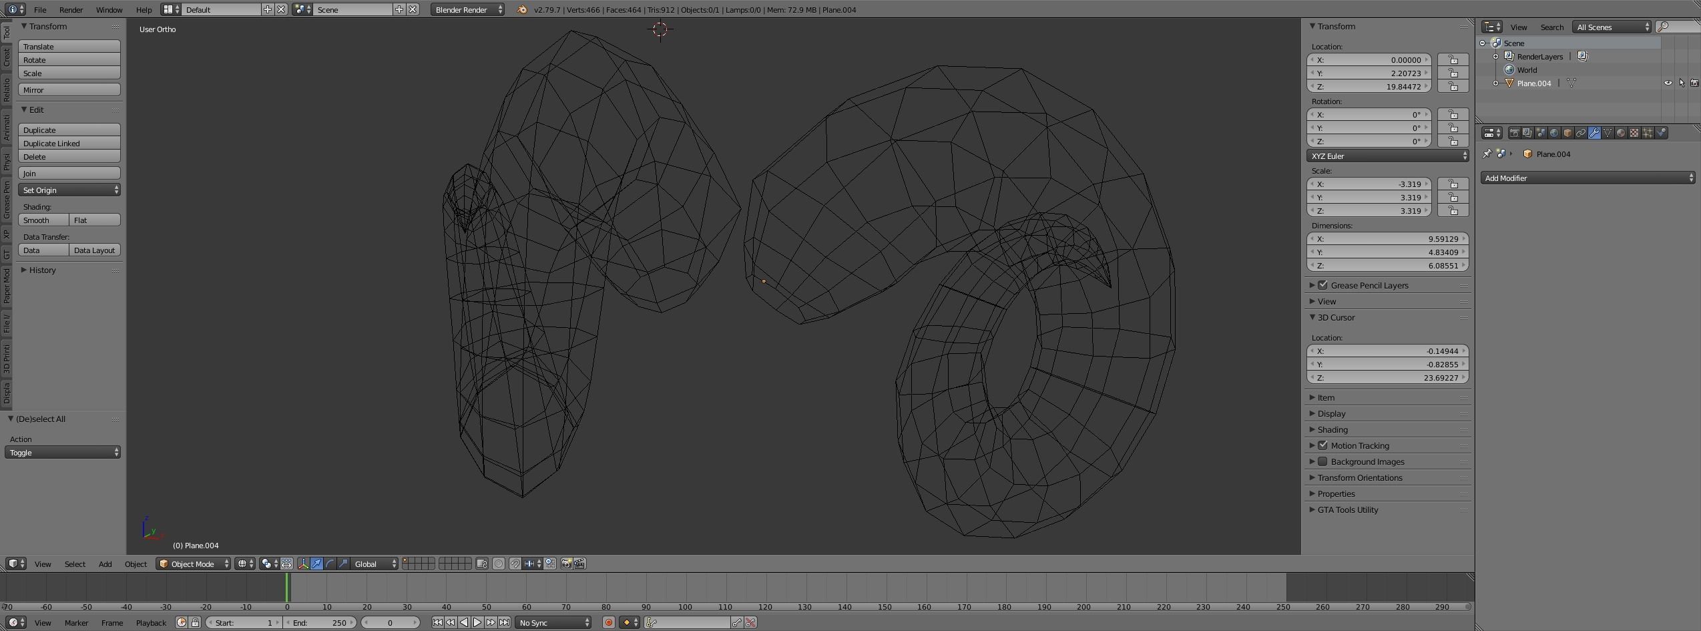This screenshot has width=1701, height=631.
Task: Click the insert keyframes key icon
Action: pos(737,623)
